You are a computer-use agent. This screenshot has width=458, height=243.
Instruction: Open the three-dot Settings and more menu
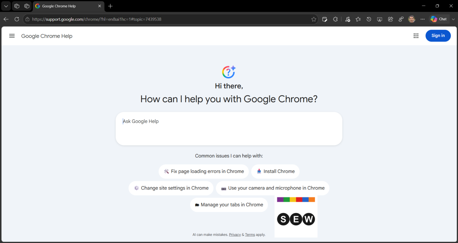coord(423,19)
